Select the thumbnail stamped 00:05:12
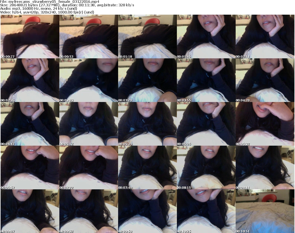The height and width of the screenshot is (233, 295). click(x=89, y=124)
